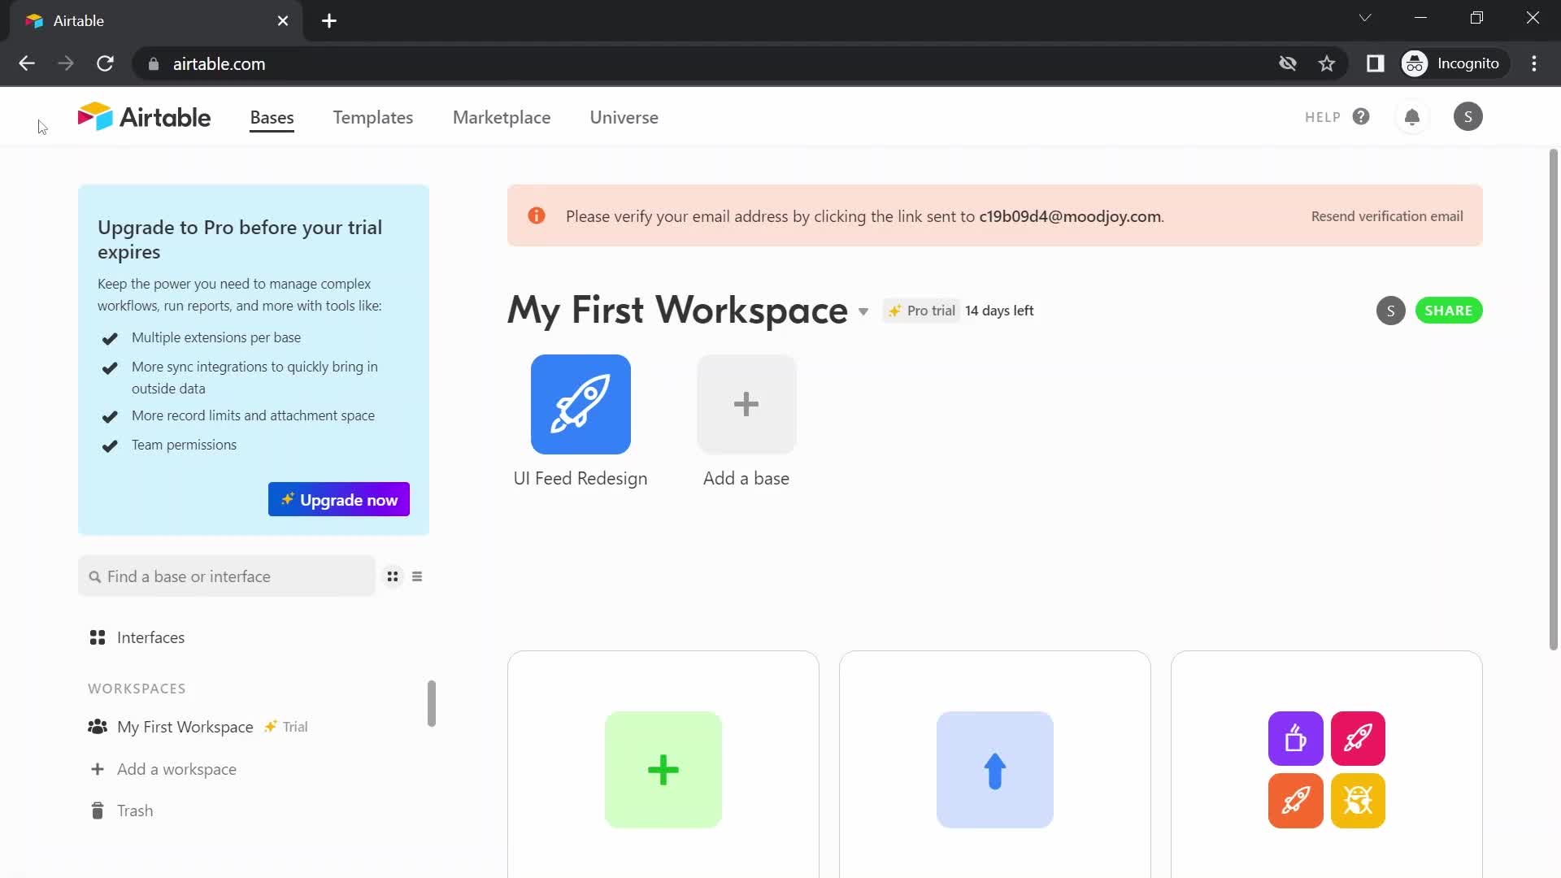Open the Help question mark icon
This screenshot has height=878, width=1561.
pyautogui.click(x=1361, y=117)
